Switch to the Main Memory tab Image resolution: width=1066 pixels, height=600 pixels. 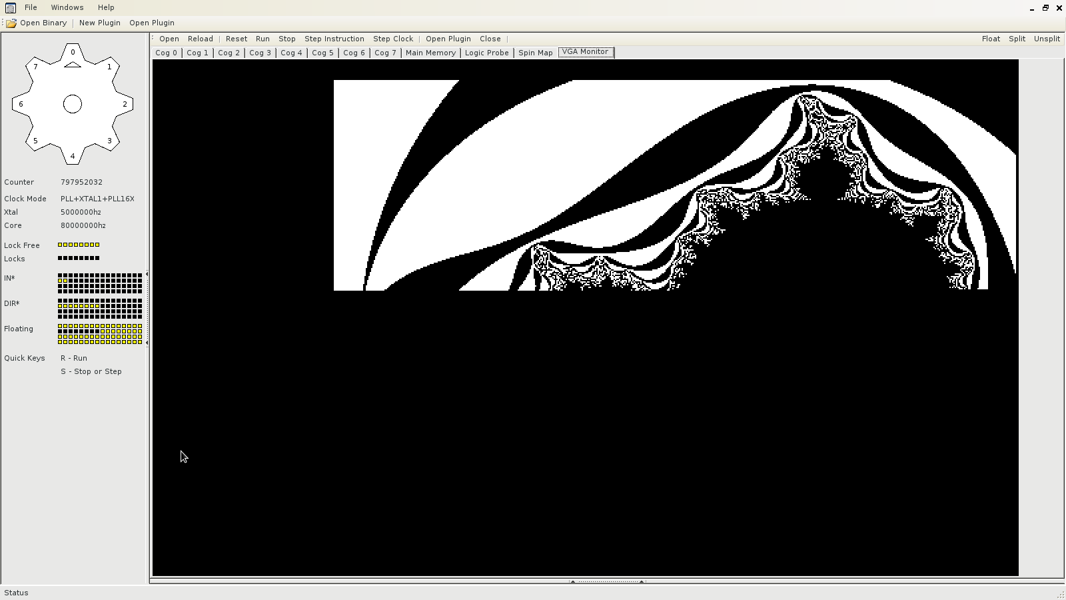coord(430,53)
